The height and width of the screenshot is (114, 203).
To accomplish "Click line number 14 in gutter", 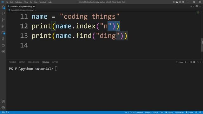I will click(24, 45).
